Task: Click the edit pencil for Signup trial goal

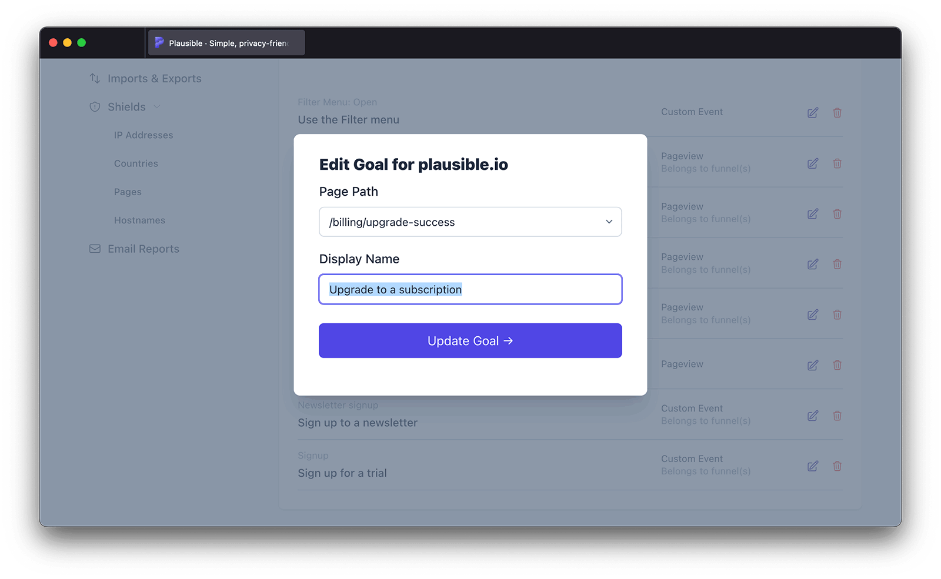Action: pyautogui.click(x=813, y=466)
